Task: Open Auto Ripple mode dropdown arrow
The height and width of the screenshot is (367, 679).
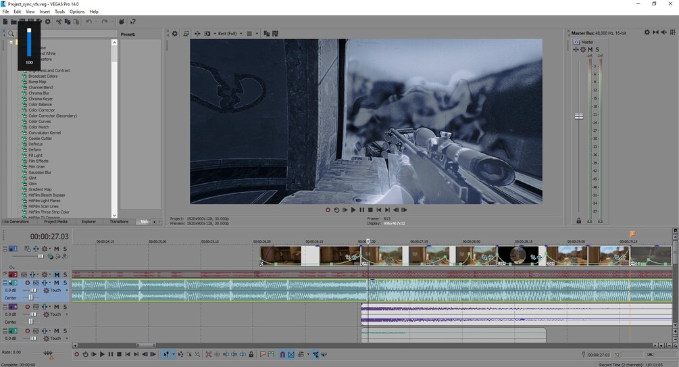Action: (308, 354)
